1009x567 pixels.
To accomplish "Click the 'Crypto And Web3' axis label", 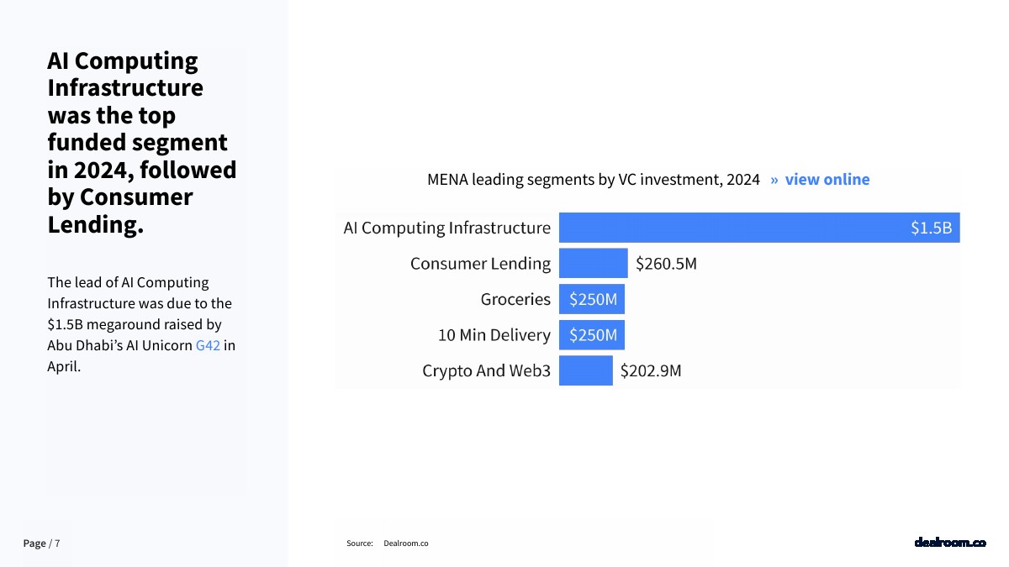I will tap(486, 370).
